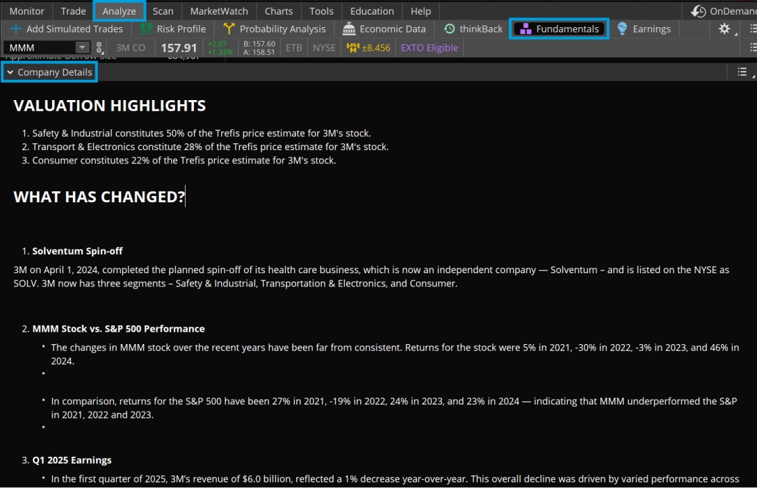
Task: Open the Education tab
Action: point(372,10)
